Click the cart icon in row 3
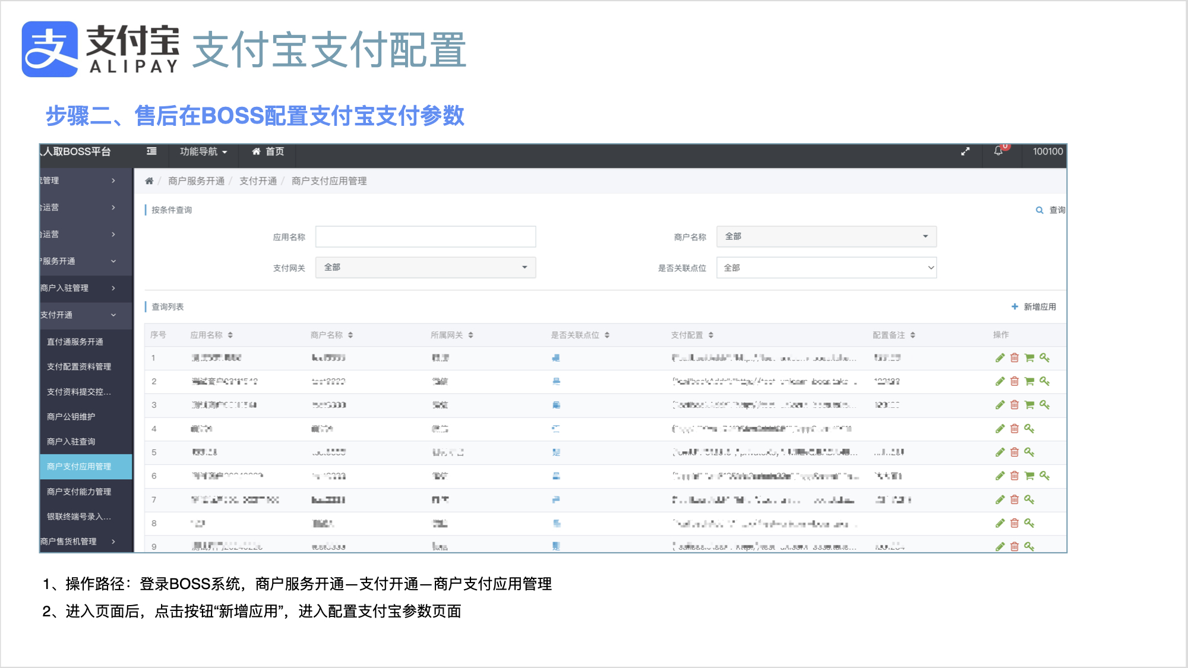 coord(1029,405)
